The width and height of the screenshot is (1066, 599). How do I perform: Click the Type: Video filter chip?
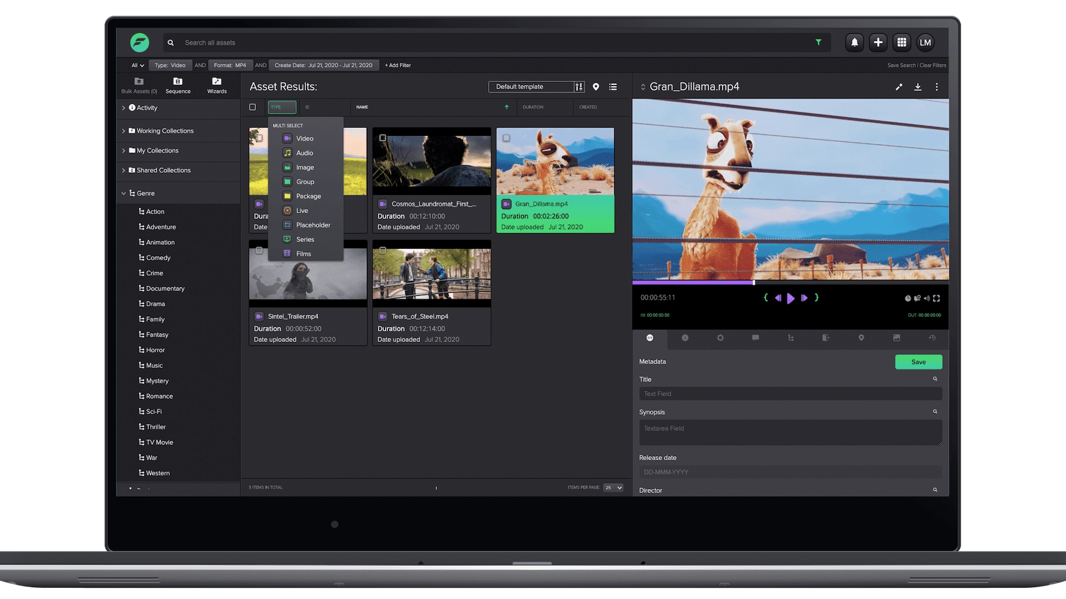(170, 66)
